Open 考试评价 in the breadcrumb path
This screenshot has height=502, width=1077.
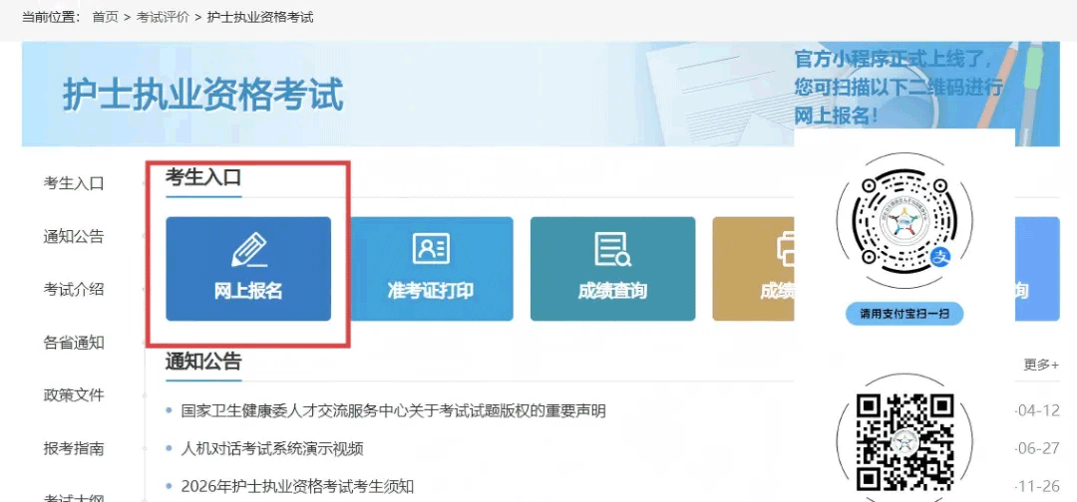(x=163, y=18)
